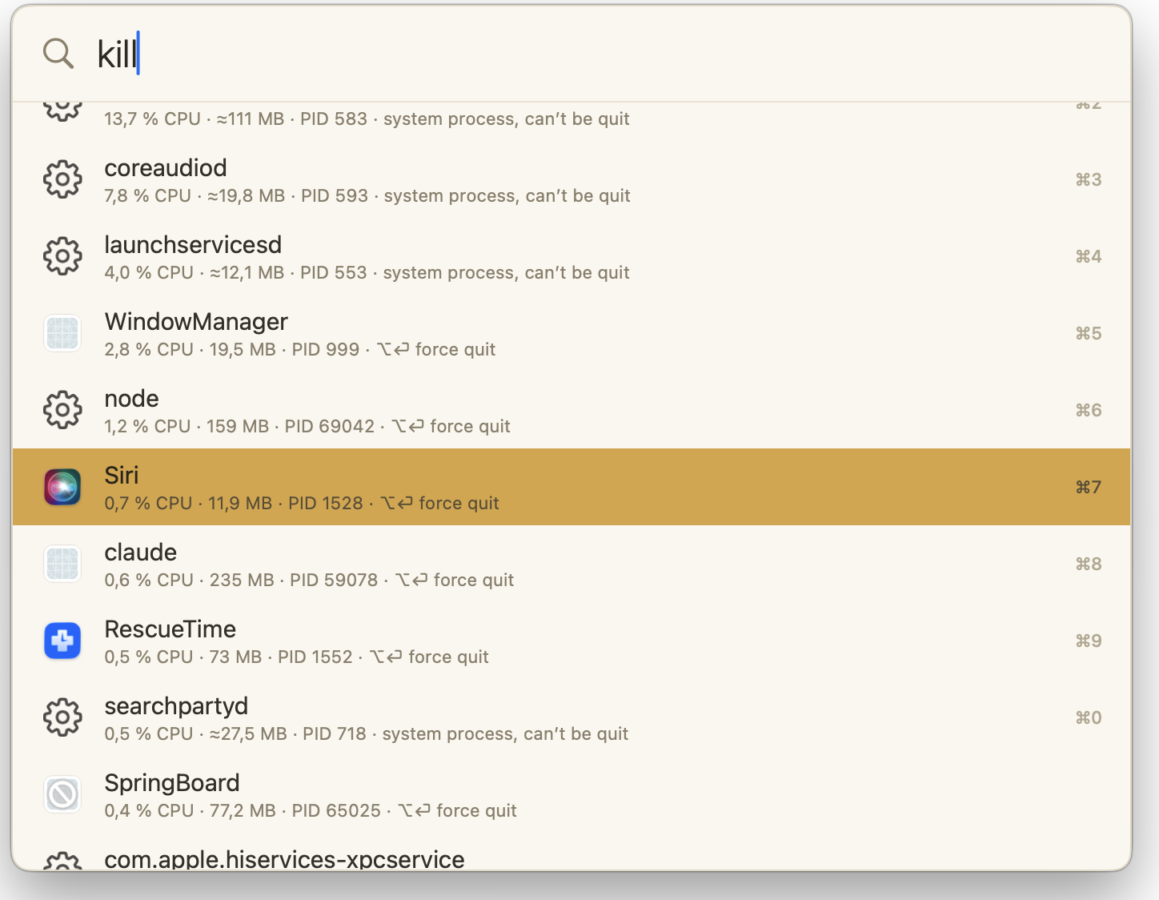The height and width of the screenshot is (900, 1159).
Task: Select the searchpartyd process name
Action: click(176, 706)
